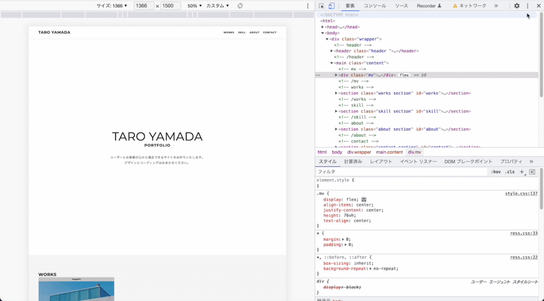
Task: Open DevTools three-dot customize menu
Action: point(528,6)
